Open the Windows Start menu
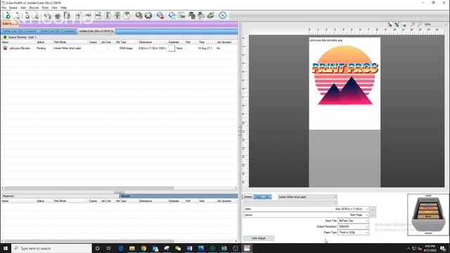Image resolution: width=450 pixels, height=253 pixels. pos(6,248)
